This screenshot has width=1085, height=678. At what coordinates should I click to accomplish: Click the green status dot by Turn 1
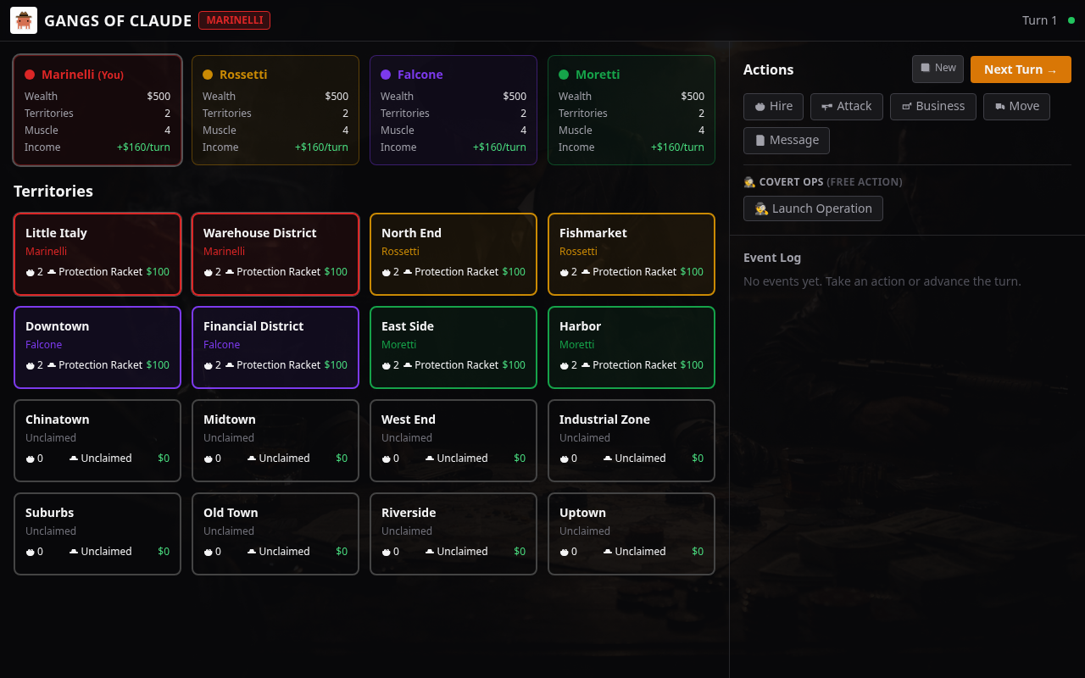tap(1071, 20)
